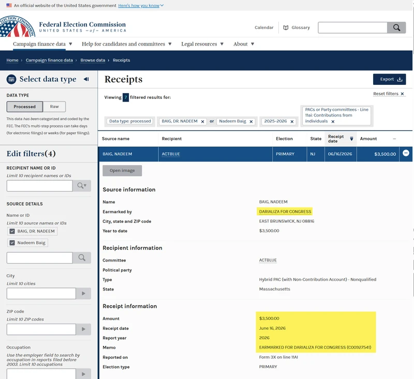Click the Export button
The height and width of the screenshot is (379, 414).
pyautogui.click(x=390, y=79)
